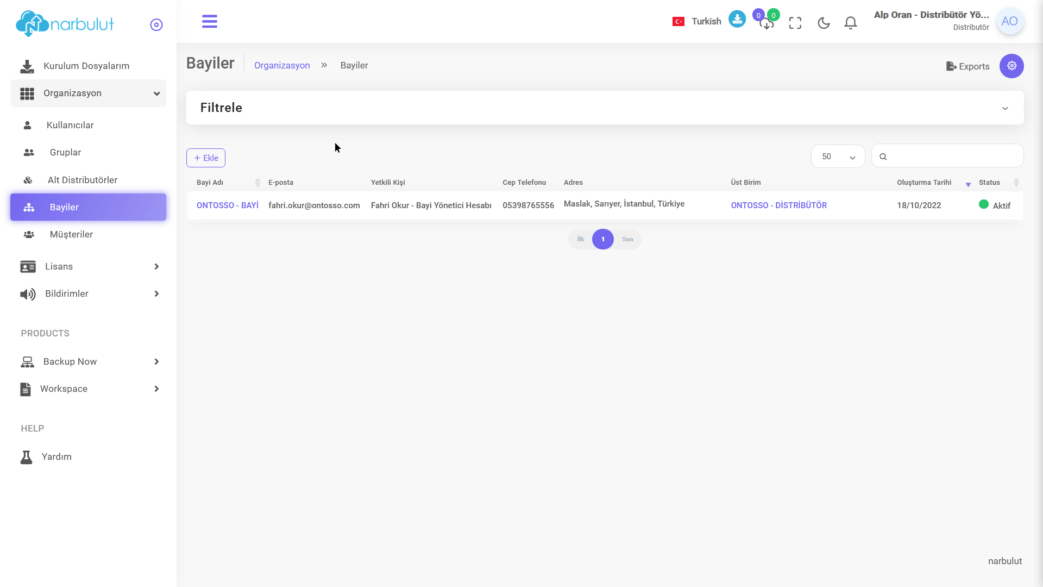The image size is (1043, 587).
Task: Click date 18/10/2022 cell
Action: [x=919, y=205]
